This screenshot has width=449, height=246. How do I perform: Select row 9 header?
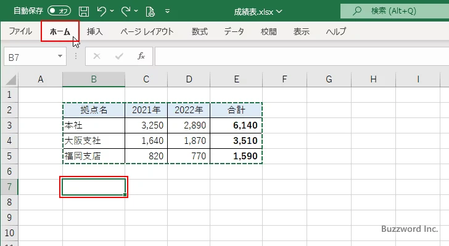[9, 218]
